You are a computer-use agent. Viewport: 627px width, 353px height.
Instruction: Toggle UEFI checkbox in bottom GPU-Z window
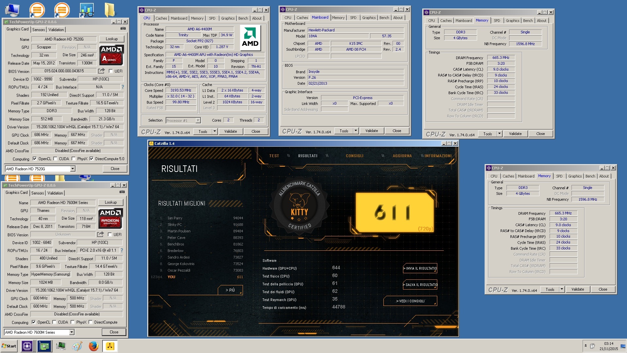point(110,234)
